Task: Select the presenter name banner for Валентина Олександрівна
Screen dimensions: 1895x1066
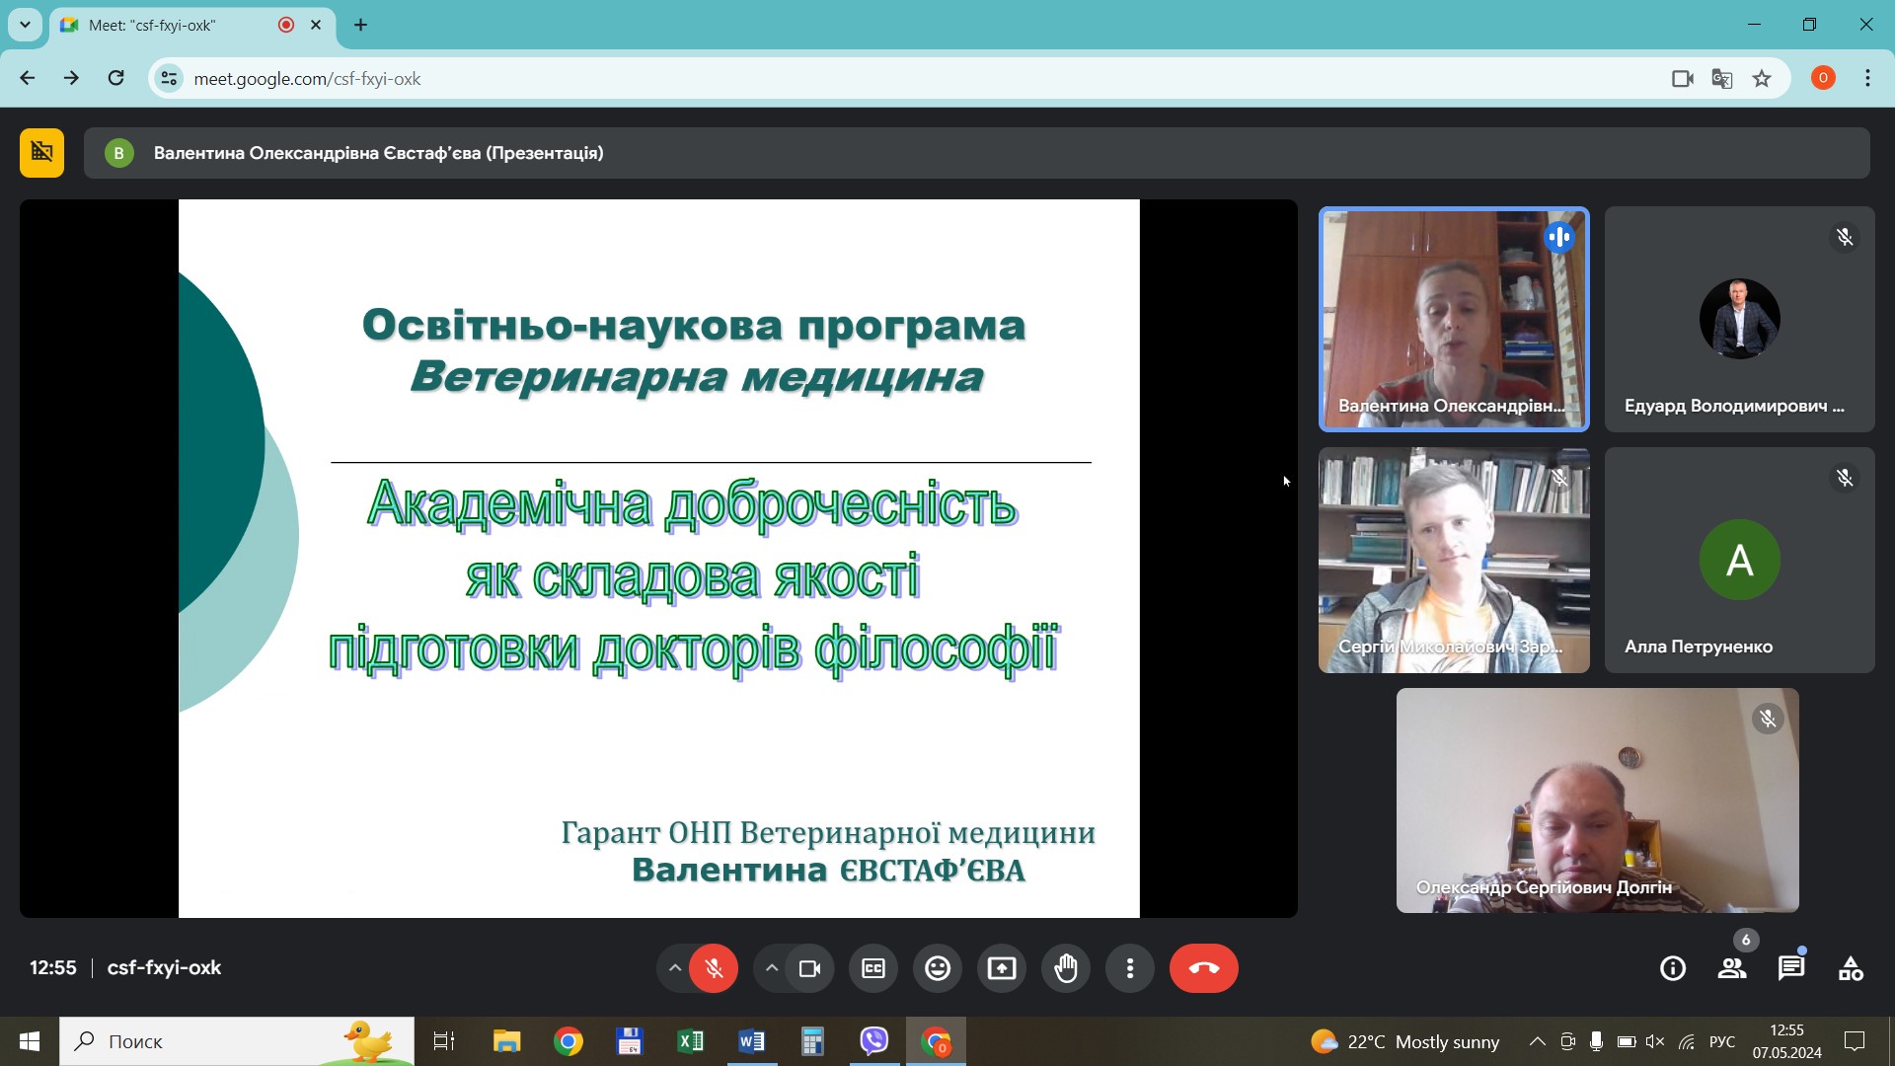Action: pyautogui.click(x=977, y=153)
